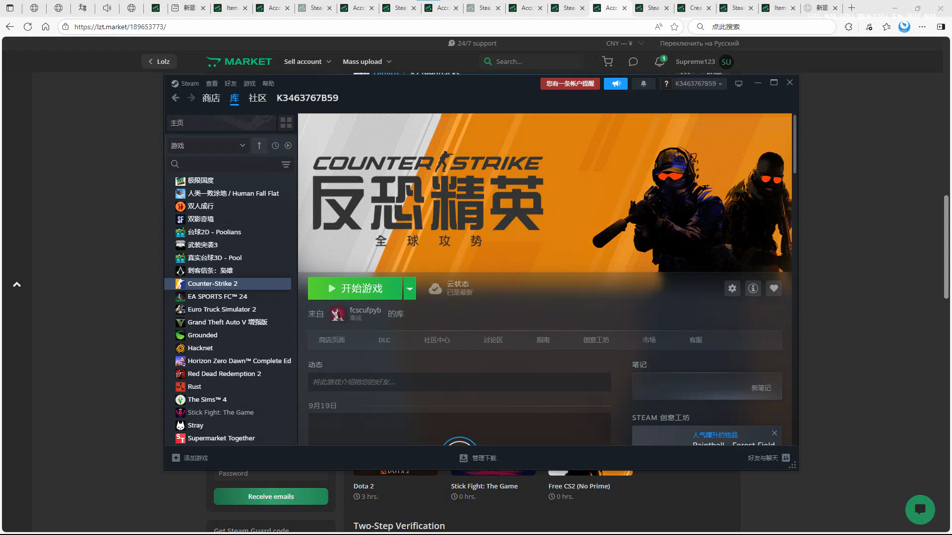Open the market shopping cart
Image resolution: width=952 pixels, height=535 pixels.
click(x=607, y=61)
